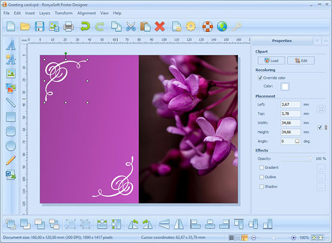The width and height of the screenshot is (332, 243).
Task: Click the Load clipart button
Action: click(271, 61)
